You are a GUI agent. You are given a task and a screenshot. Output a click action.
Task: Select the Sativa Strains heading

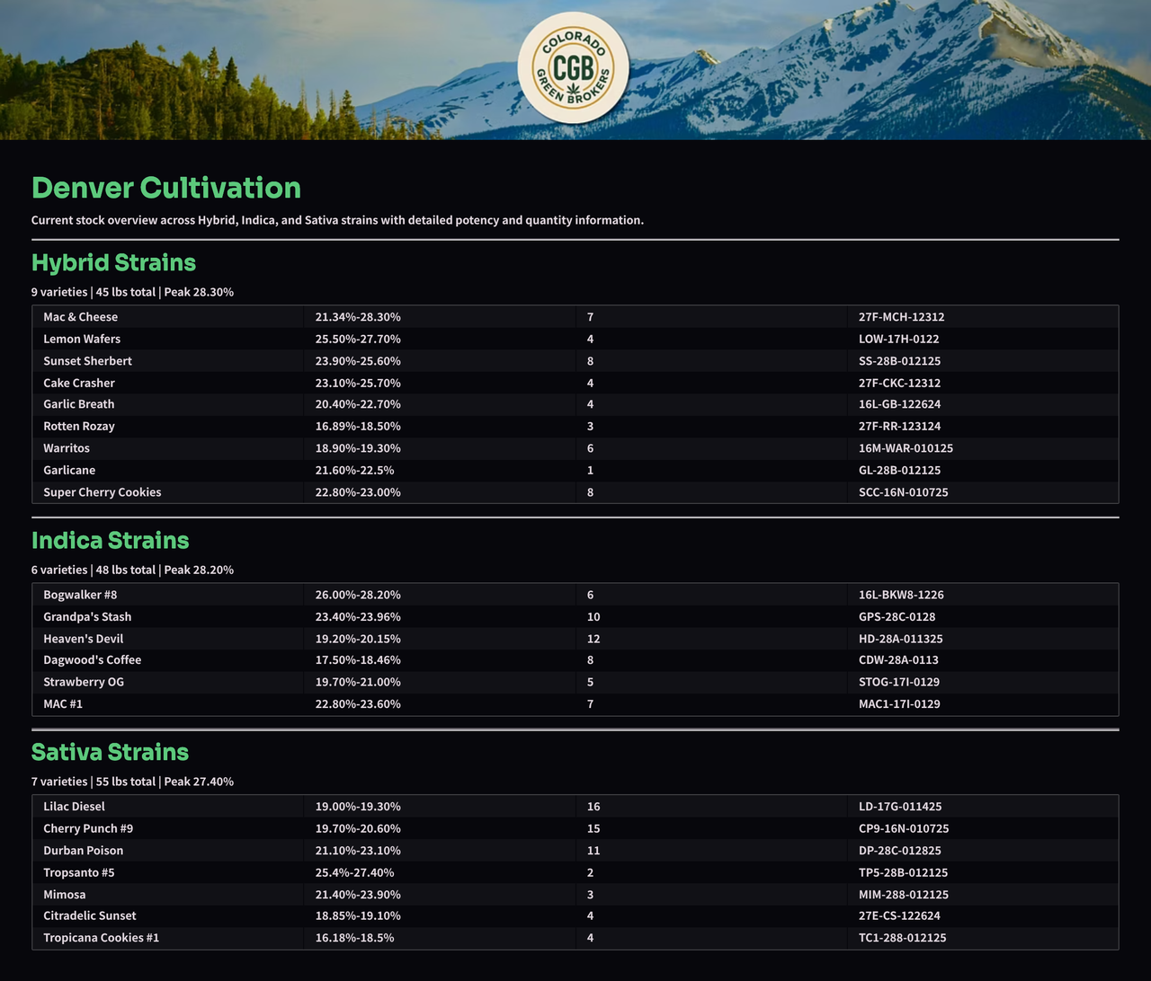pyautogui.click(x=110, y=752)
